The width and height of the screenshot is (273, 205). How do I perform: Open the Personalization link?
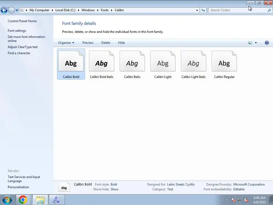click(18, 187)
